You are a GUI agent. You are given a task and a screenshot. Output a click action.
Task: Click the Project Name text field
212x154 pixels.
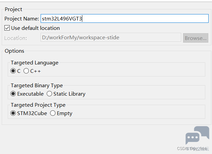[x=124, y=19]
